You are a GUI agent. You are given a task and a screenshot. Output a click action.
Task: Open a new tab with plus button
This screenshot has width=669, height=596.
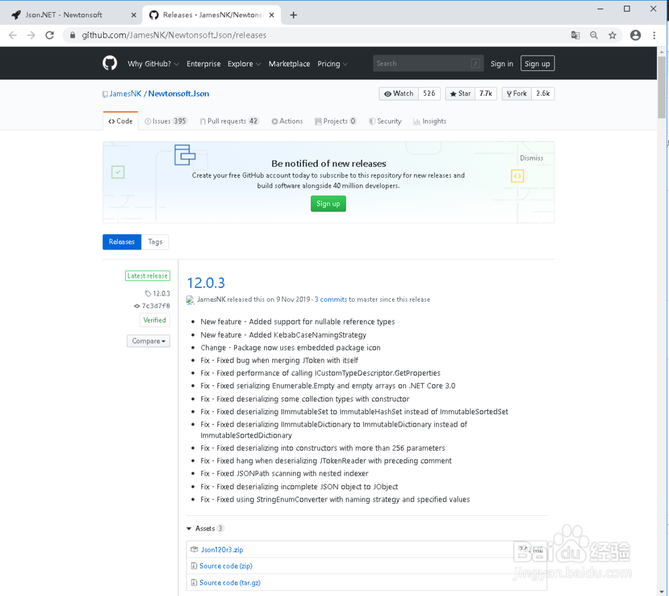click(x=293, y=15)
